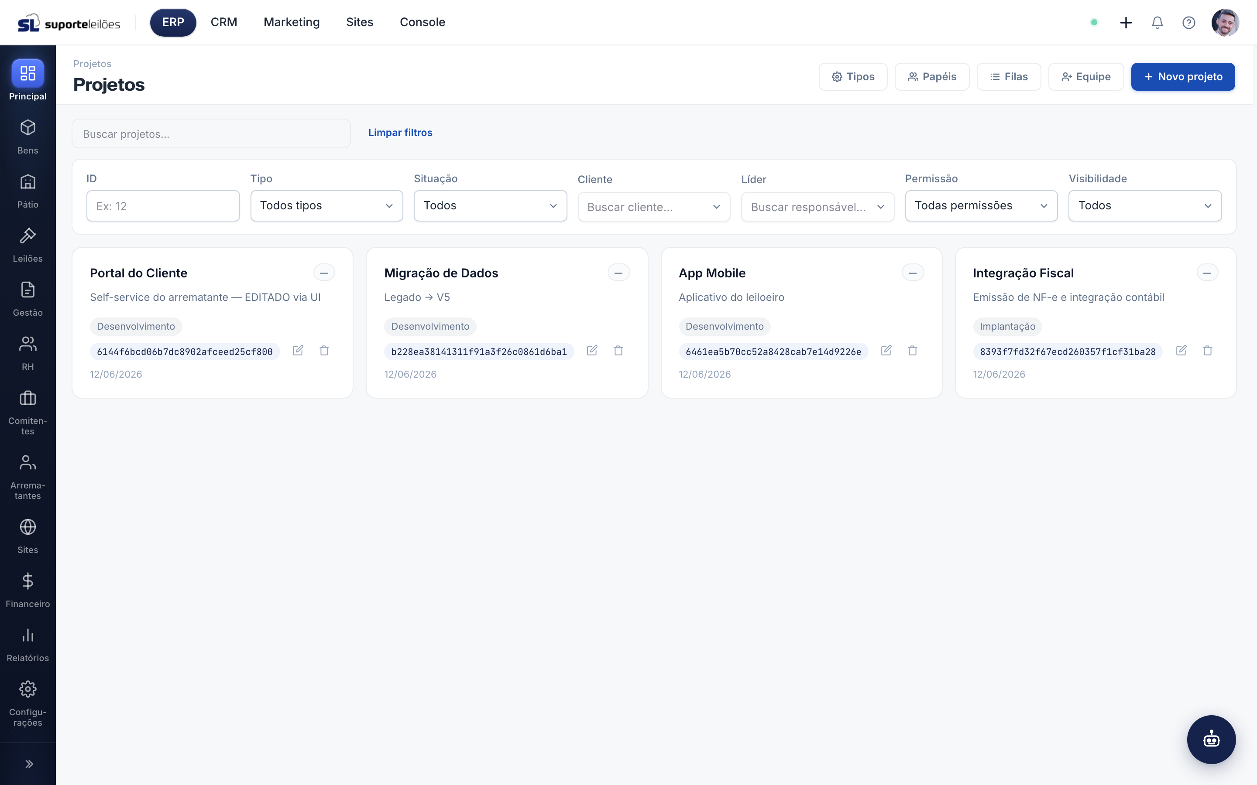Click the Implantação status tag
This screenshot has height=785, width=1257.
pyautogui.click(x=1007, y=327)
